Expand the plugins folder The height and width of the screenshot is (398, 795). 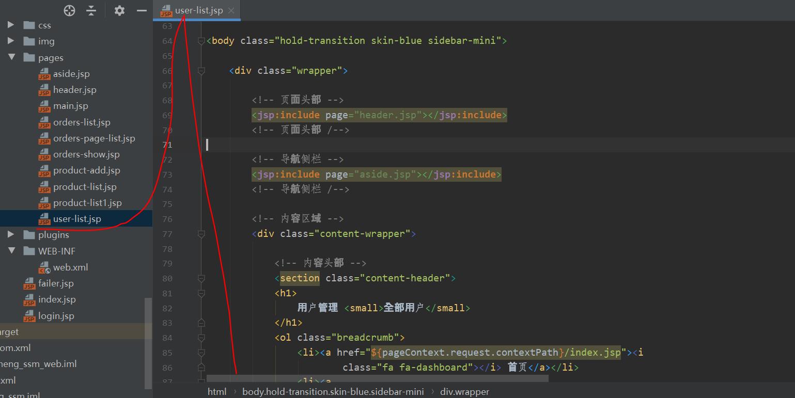pos(11,234)
